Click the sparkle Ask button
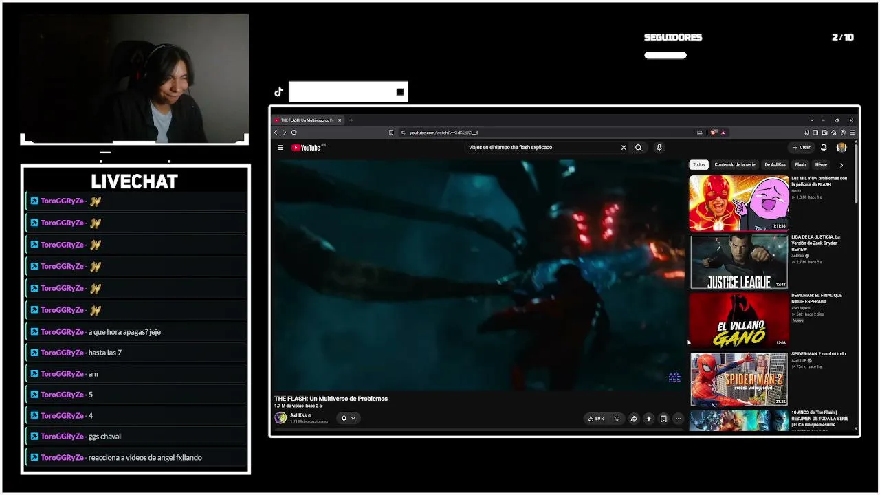The image size is (880, 495). pos(648,419)
